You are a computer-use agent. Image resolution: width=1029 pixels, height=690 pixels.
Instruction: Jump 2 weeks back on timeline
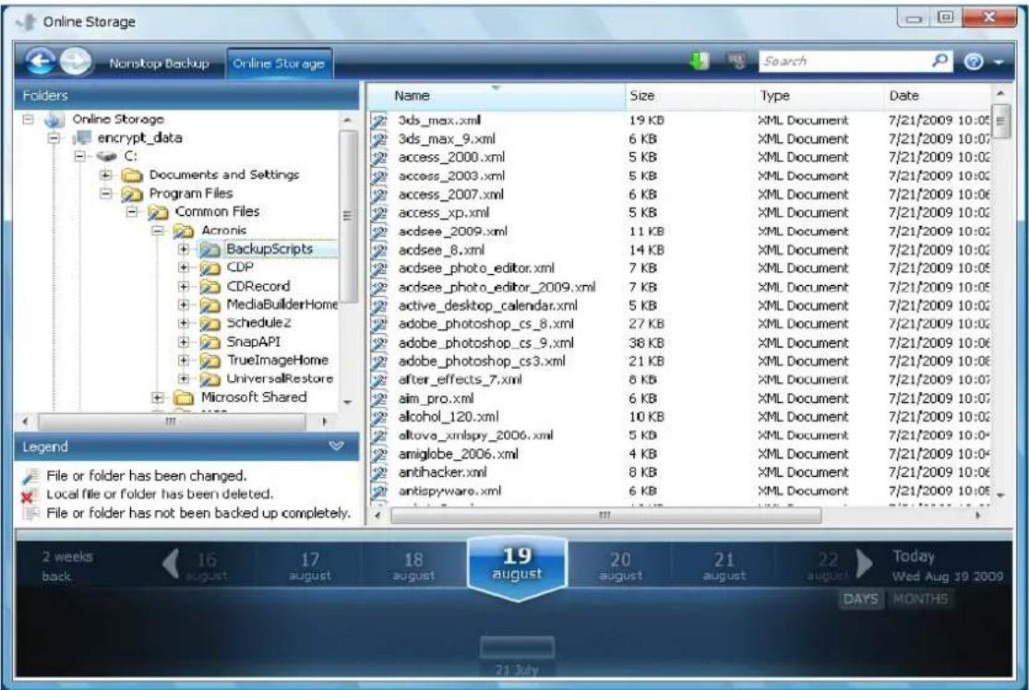point(67,566)
